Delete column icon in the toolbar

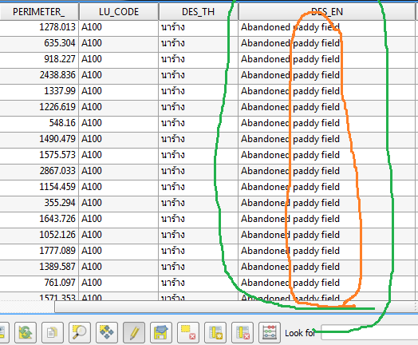pyautogui.click(x=243, y=332)
